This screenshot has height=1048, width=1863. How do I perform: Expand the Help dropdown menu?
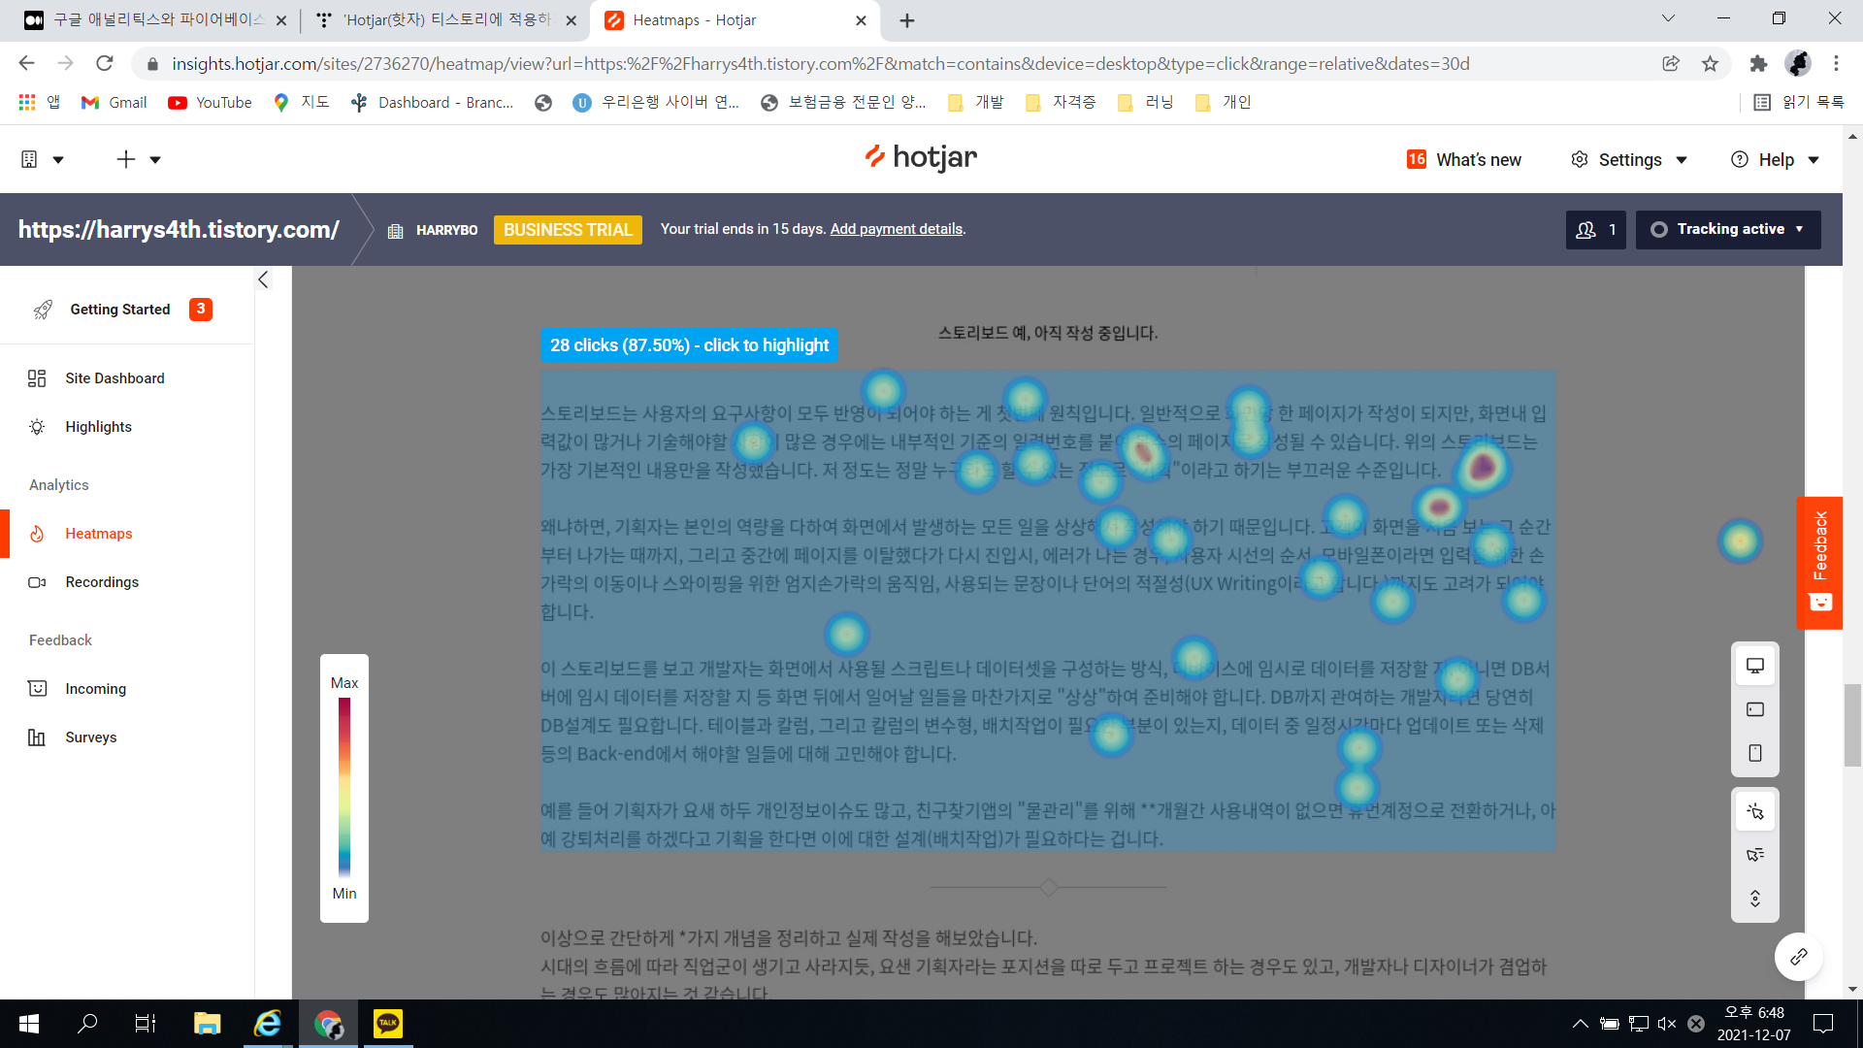point(1775,160)
